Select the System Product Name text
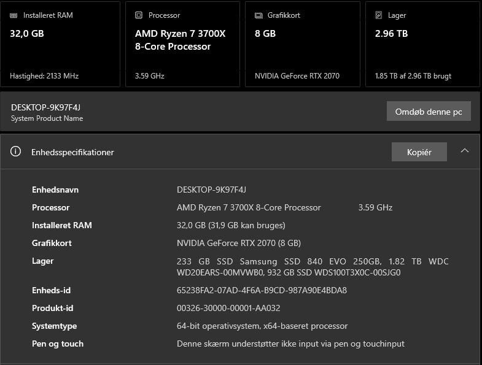This screenshot has height=365, width=482. click(x=47, y=118)
